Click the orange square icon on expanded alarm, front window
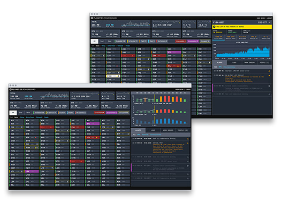This screenshot has width=281, height=204. pyautogui.click(x=188, y=143)
